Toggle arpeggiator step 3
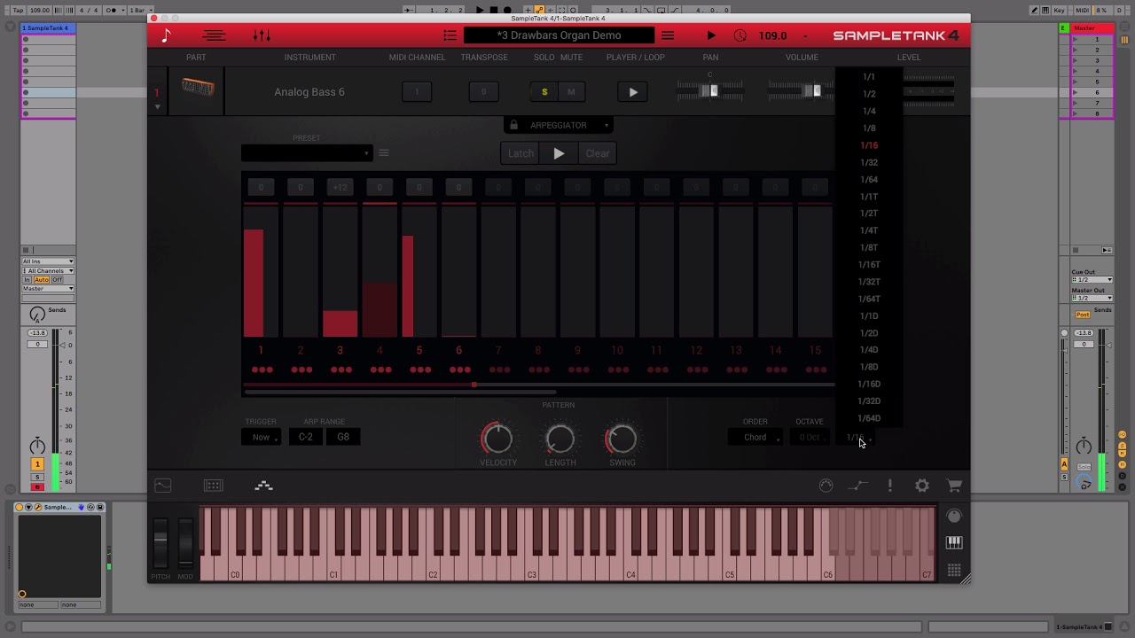Screen dimensions: 1135x638 pyautogui.click(x=340, y=351)
